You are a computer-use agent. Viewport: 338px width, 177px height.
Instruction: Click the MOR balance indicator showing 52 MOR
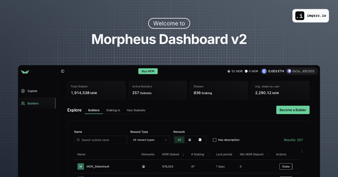tap(235, 71)
